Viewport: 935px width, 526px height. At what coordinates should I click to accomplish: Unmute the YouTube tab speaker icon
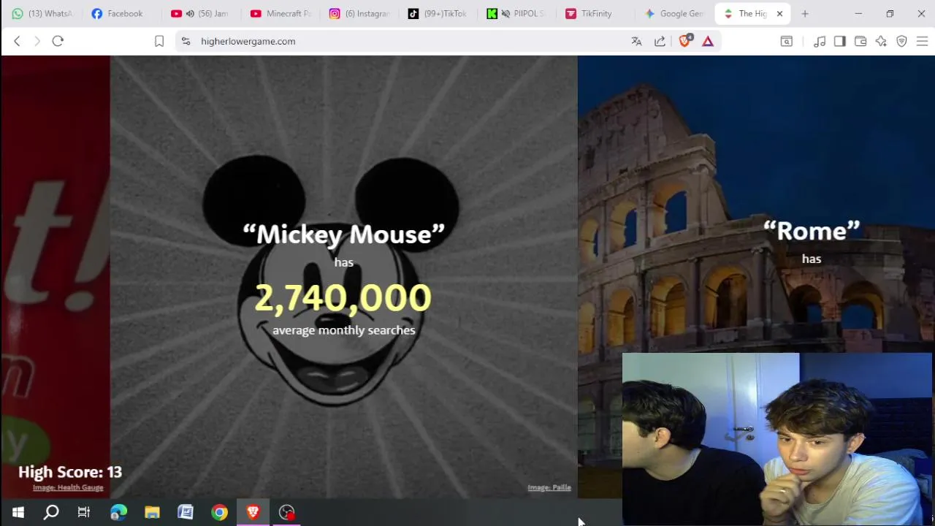point(190,14)
